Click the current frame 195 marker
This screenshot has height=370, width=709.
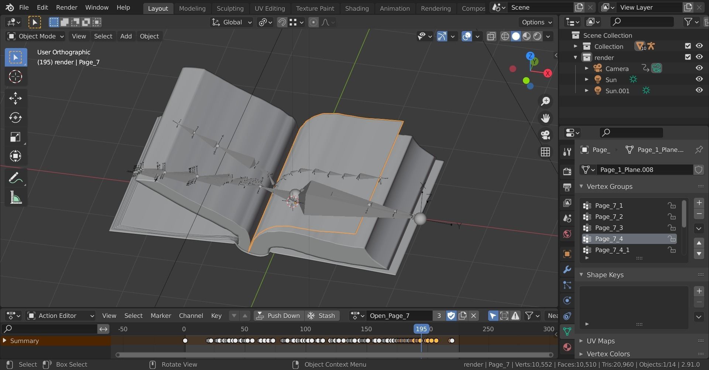pyautogui.click(x=421, y=329)
